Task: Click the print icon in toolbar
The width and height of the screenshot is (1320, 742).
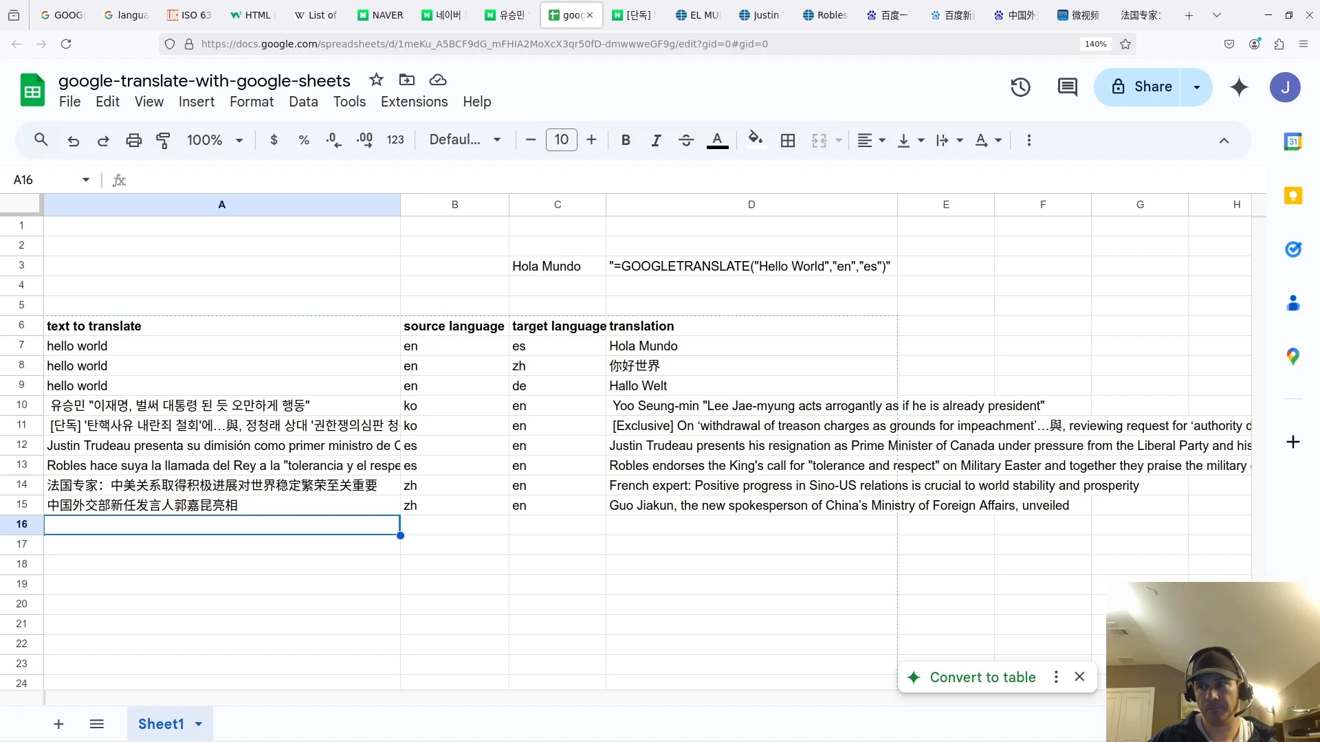Action: (133, 140)
